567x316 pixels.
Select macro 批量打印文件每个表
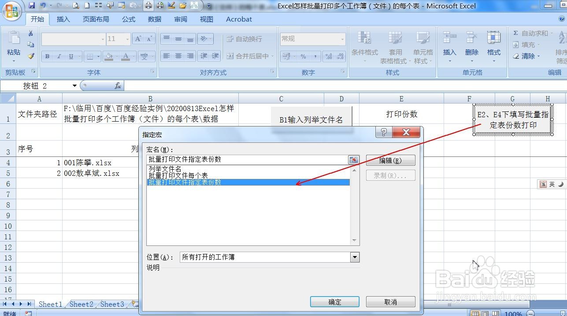point(178,175)
